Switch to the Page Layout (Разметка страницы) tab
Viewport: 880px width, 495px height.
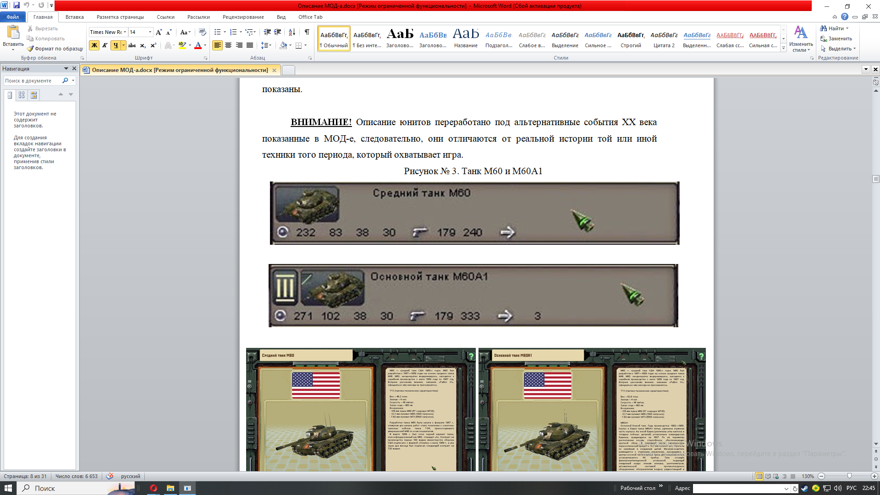[120, 17]
